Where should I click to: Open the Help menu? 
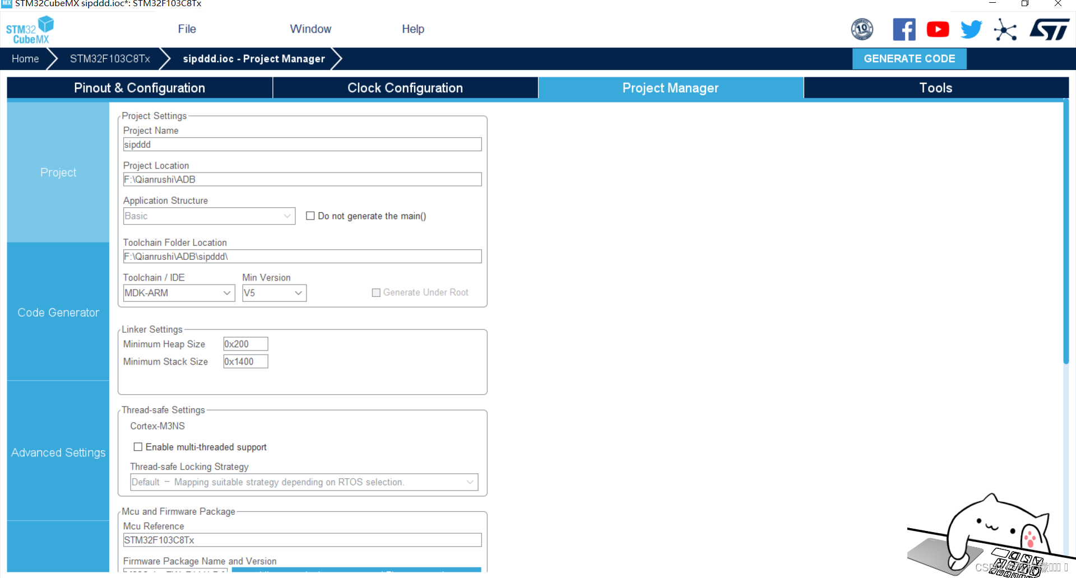[413, 29]
